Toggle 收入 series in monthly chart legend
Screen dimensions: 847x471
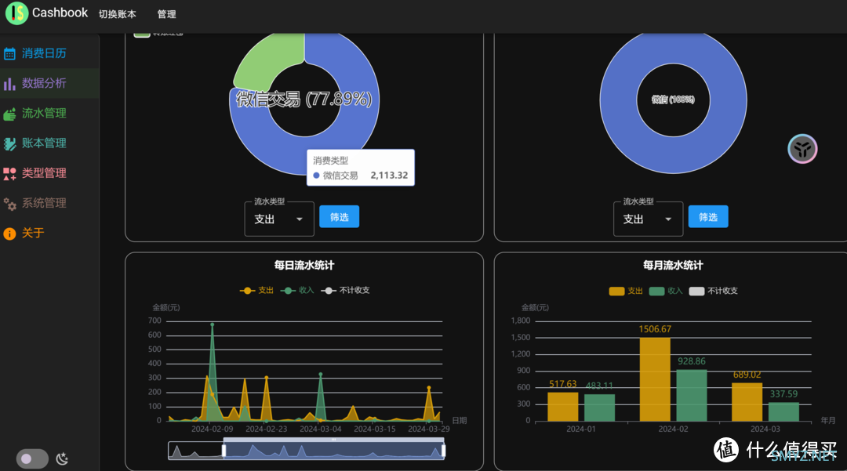click(x=666, y=291)
